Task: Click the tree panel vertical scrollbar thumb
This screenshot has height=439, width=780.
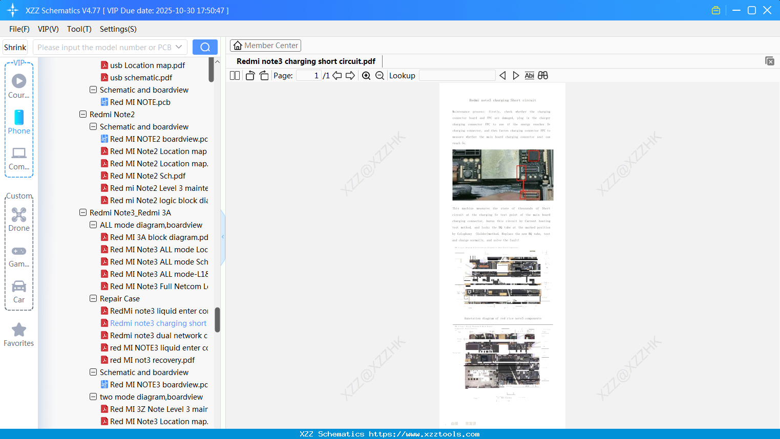Action: click(217, 320)
